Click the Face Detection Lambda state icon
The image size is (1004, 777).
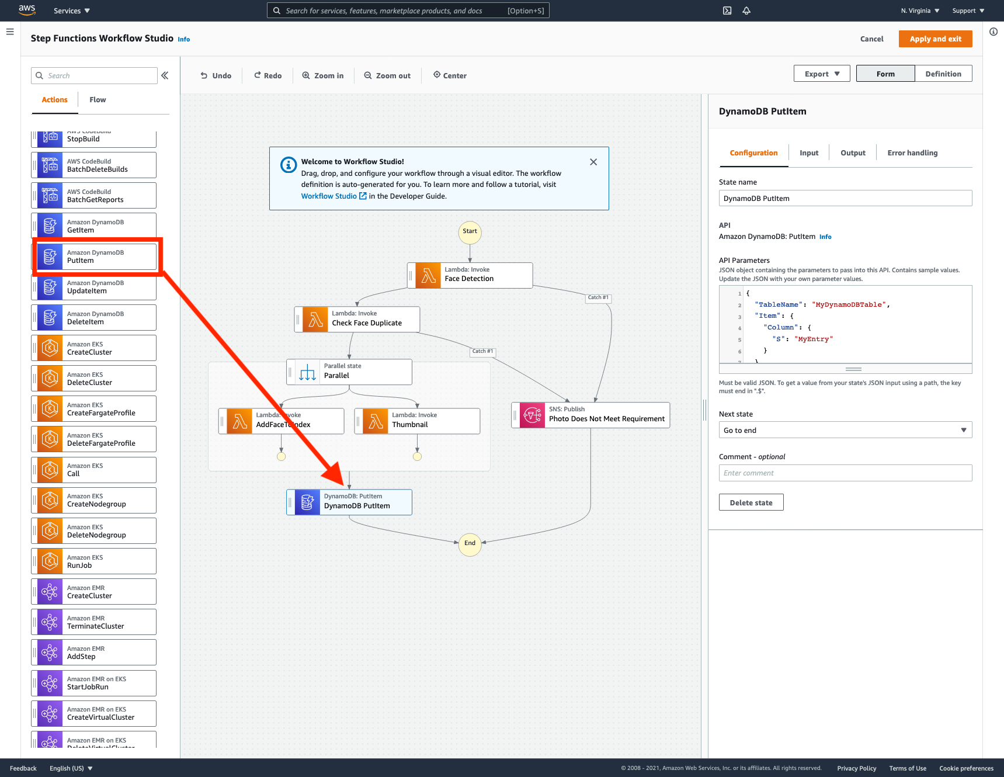point(428,275)
